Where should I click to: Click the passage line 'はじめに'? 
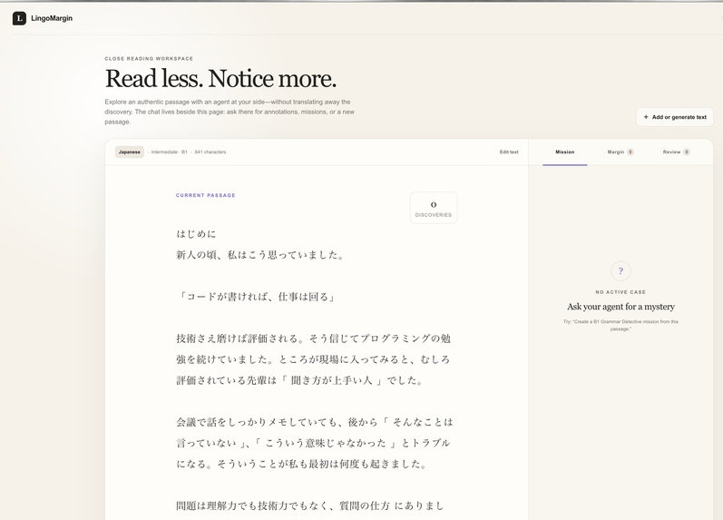click(x=196, y=234)
